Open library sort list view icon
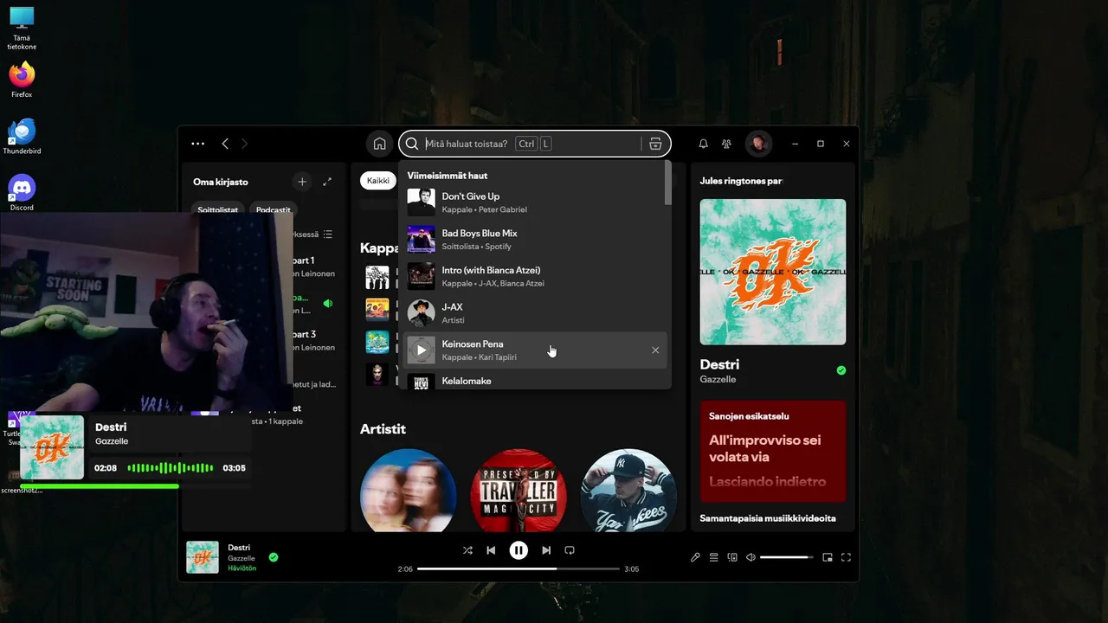1108x623 pixels. tap(327, 234)
